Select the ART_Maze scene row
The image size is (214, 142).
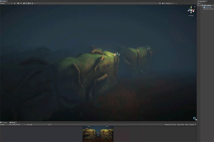pyautogui.click(x=206, y=5)
